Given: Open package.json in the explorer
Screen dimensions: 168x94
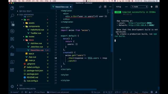Looking at the screenshot, I should coord(33,74).
